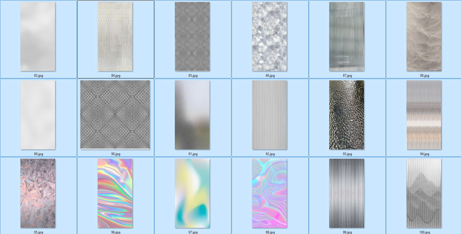Viewport: 461px width, 234px height.
Task: Click the fluted reflective glass 94.jpg
Action: pos(424,115)
